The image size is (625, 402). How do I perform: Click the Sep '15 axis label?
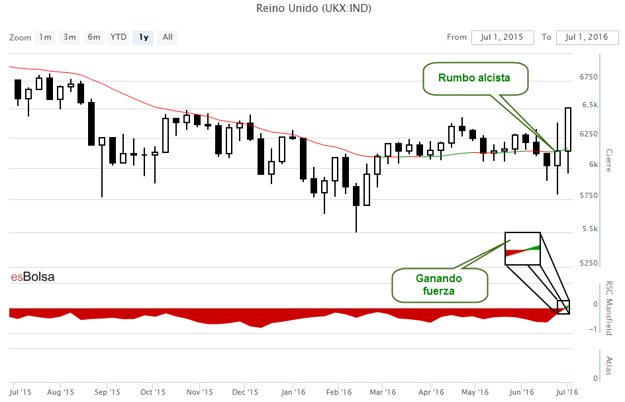(107, 392)
